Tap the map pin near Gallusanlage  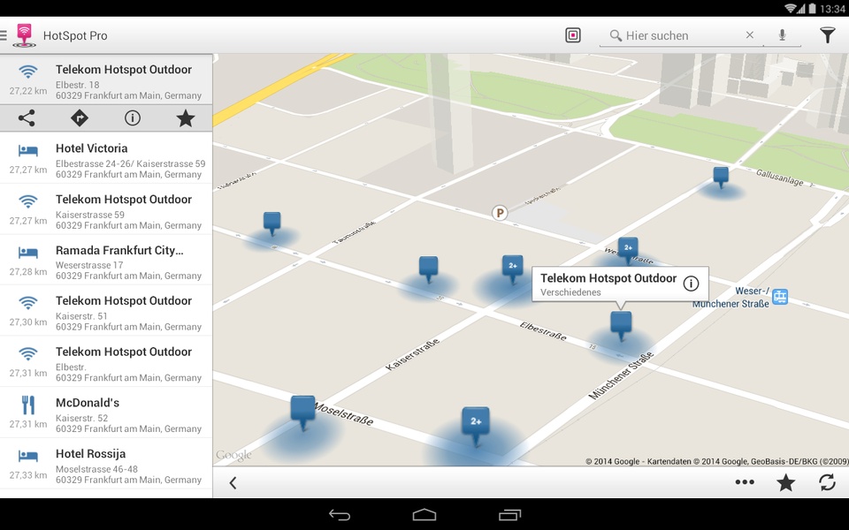[x=721, y=178]
